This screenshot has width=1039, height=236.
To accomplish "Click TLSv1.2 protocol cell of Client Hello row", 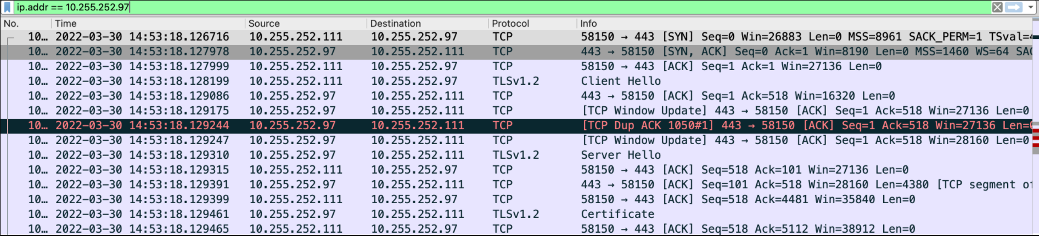I will (x=515, y=81).
